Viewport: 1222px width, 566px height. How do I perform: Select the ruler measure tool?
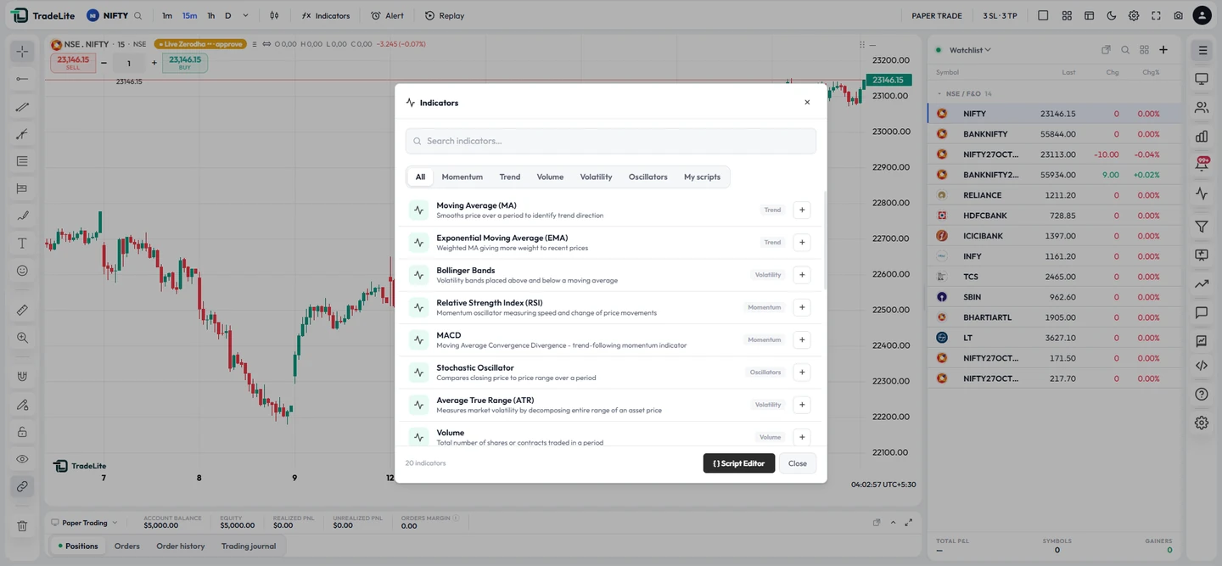(x=22, y=311)
